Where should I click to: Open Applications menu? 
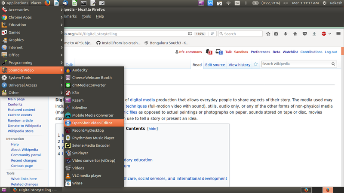[x=15, y=3]
